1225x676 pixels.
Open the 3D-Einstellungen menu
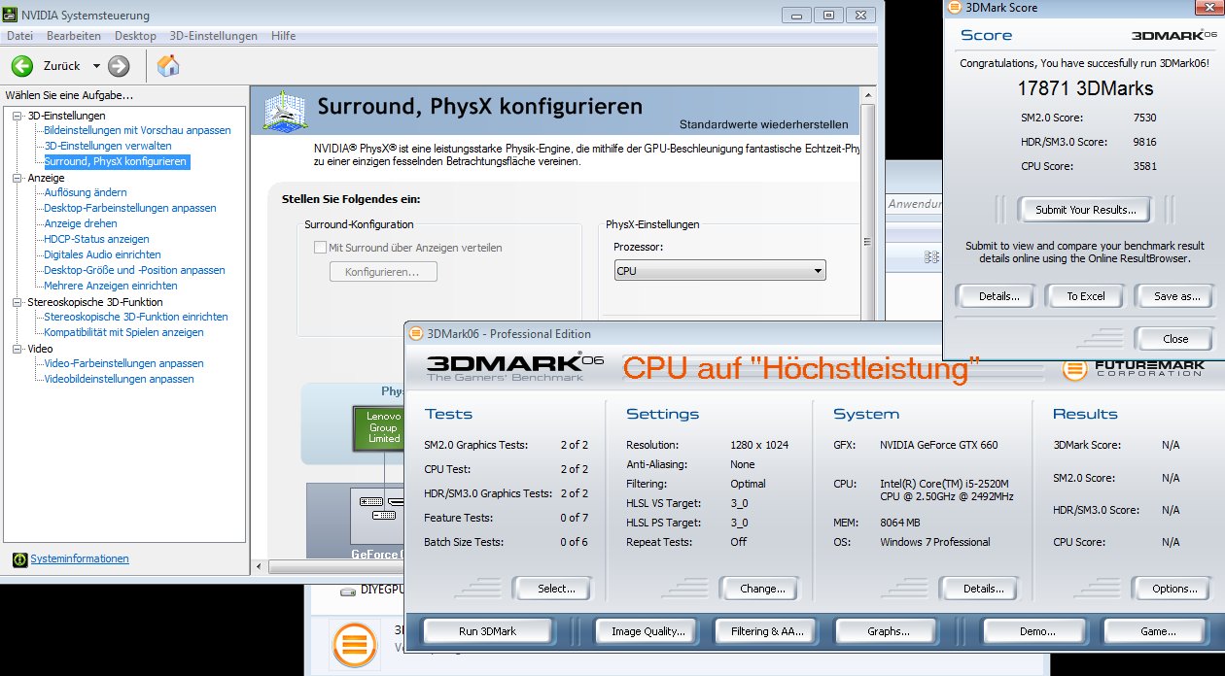point(214,36)
